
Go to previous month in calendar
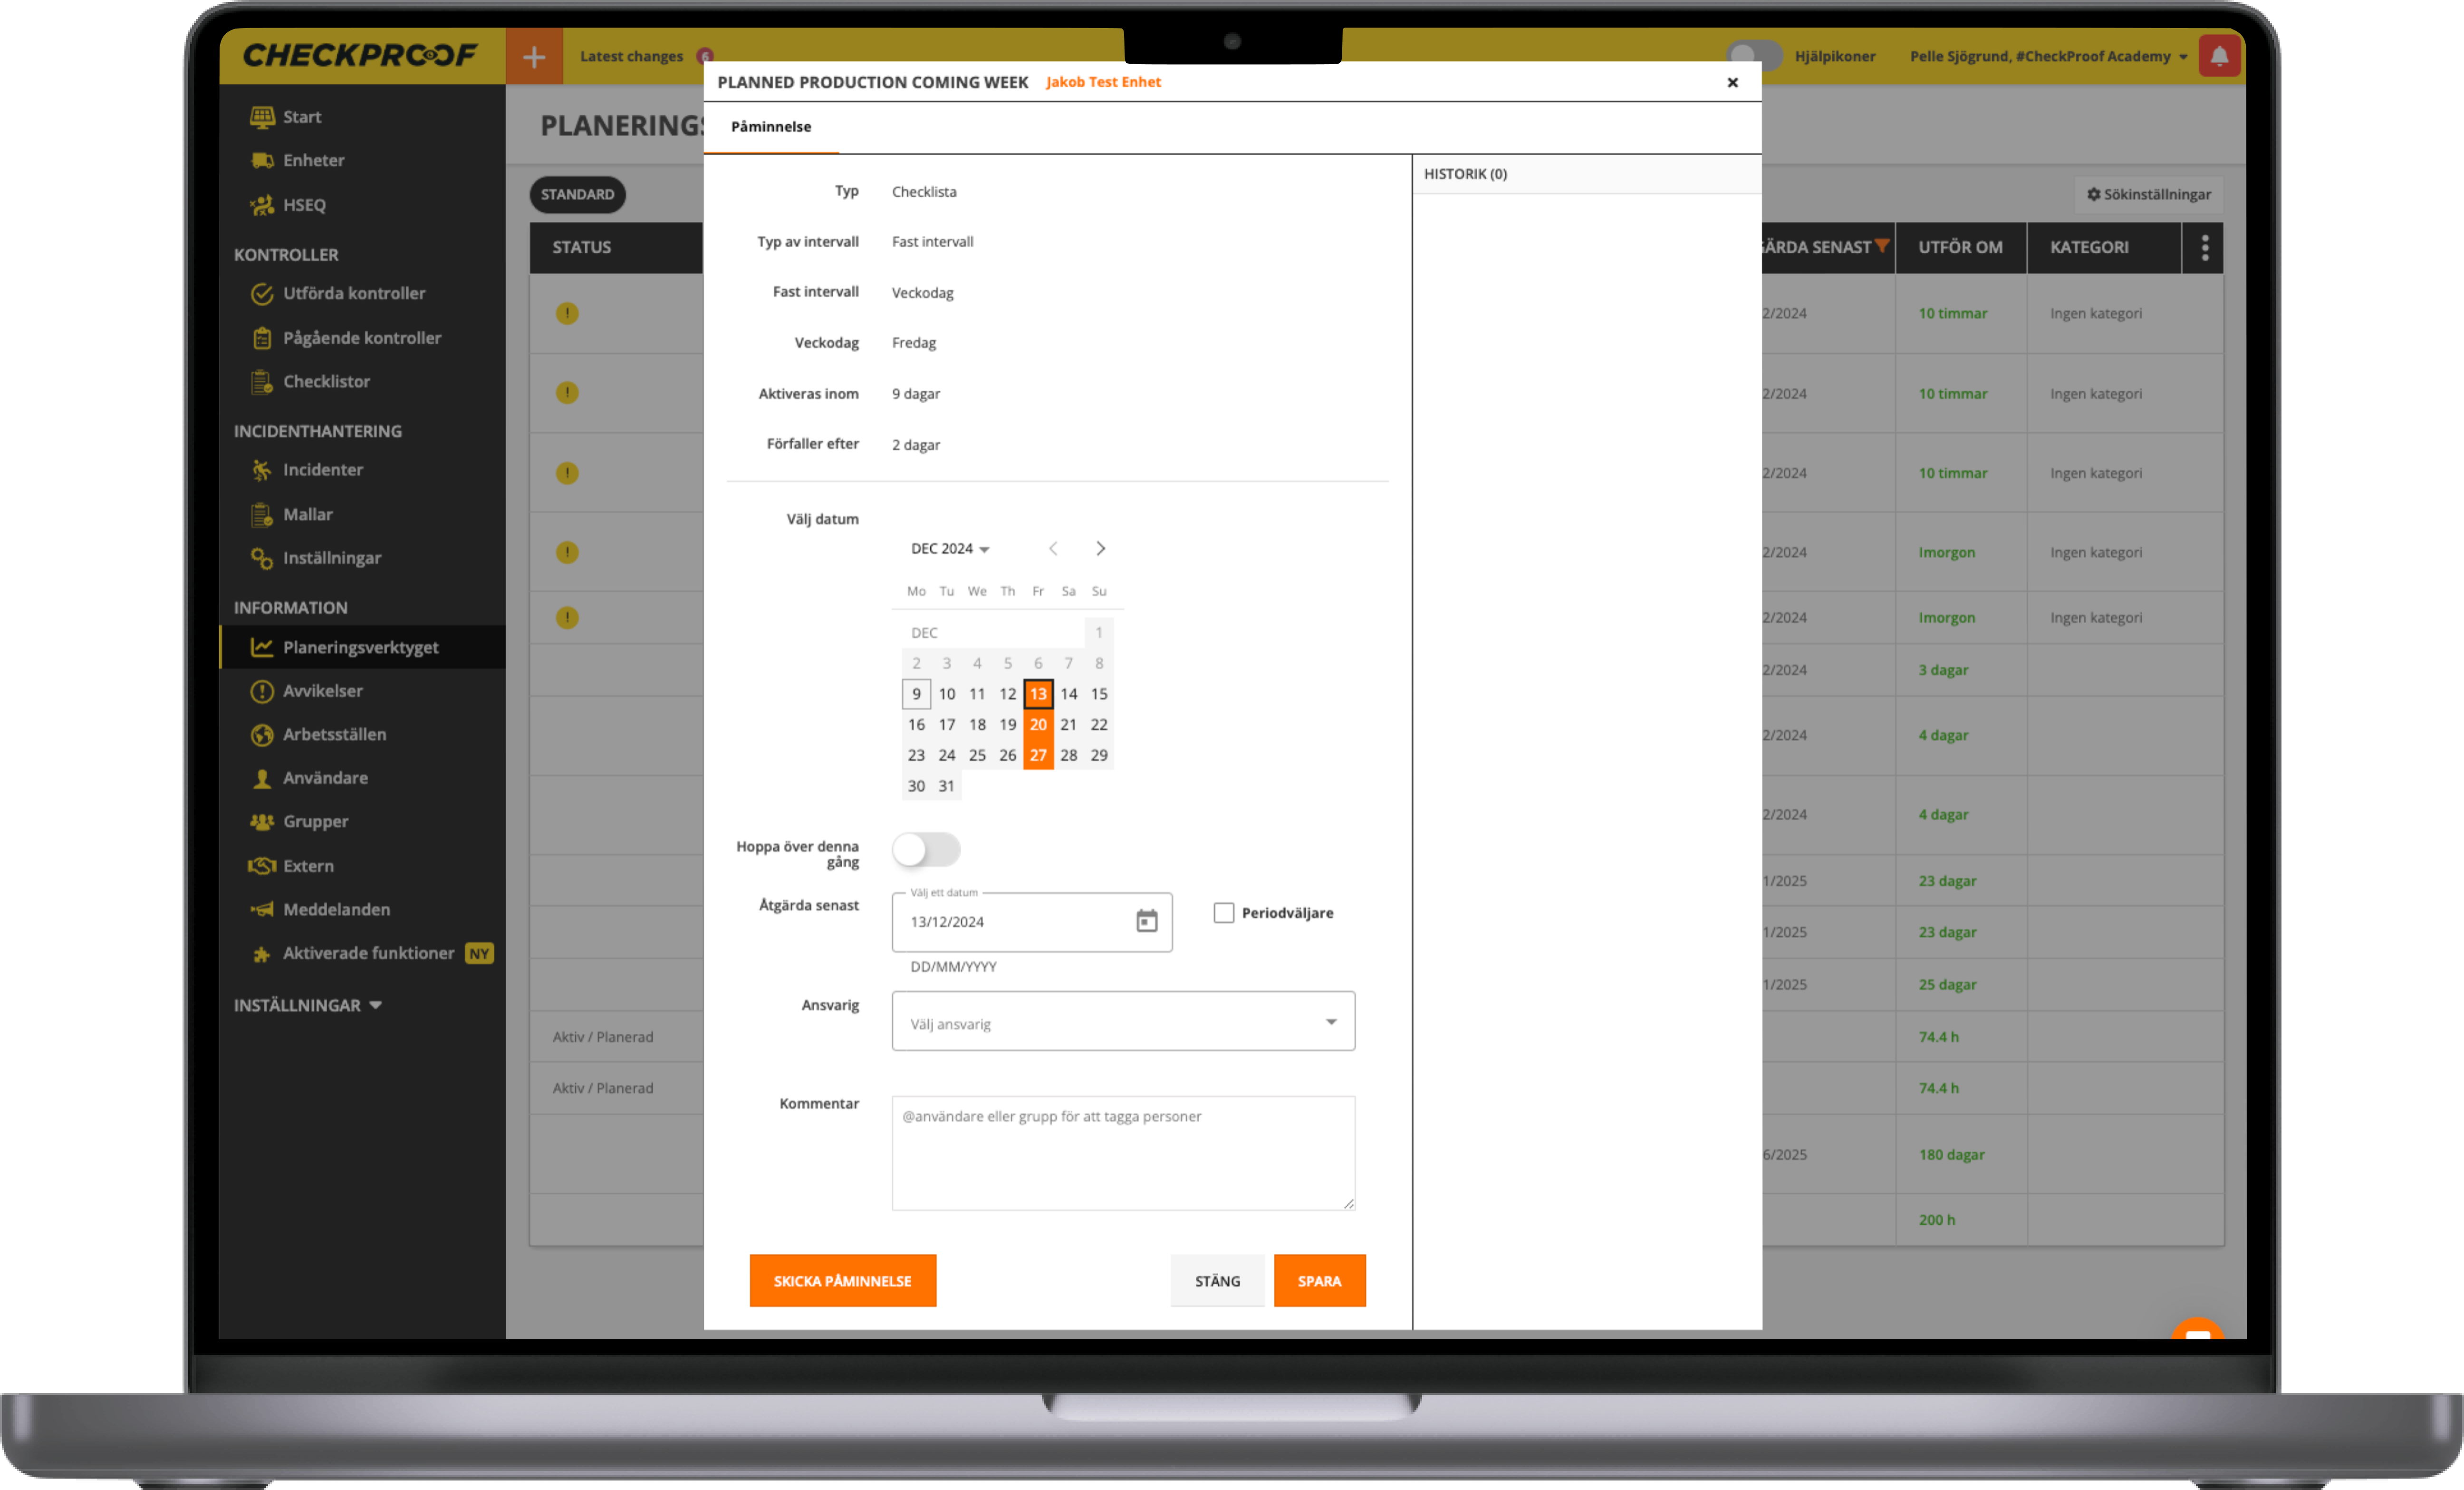click(1053, 548)
